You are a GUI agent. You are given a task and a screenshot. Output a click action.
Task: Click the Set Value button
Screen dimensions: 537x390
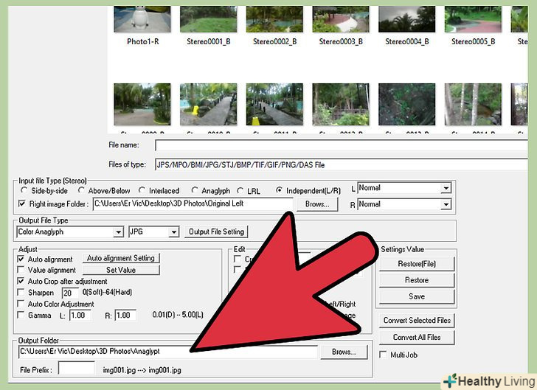[121, 270]
